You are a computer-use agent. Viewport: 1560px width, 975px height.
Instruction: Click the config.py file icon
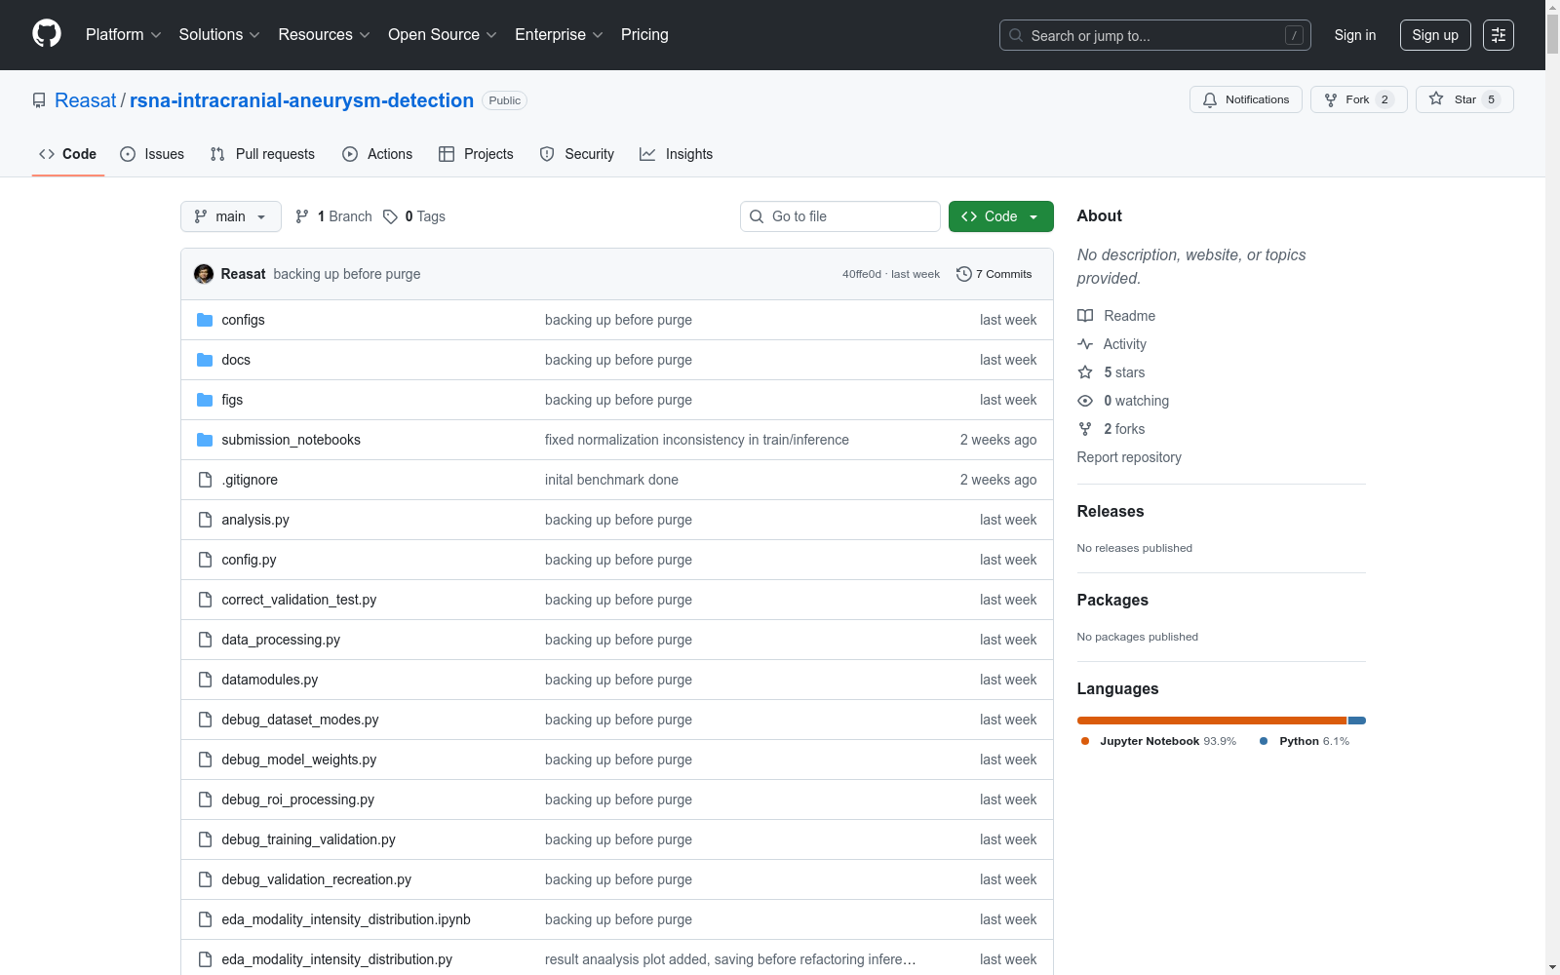(x=205, y=560)
